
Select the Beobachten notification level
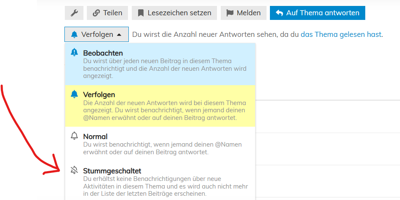[x=160, y=64]
